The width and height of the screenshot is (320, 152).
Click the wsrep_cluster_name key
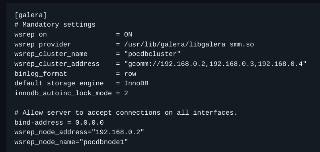tap(51, 54)
